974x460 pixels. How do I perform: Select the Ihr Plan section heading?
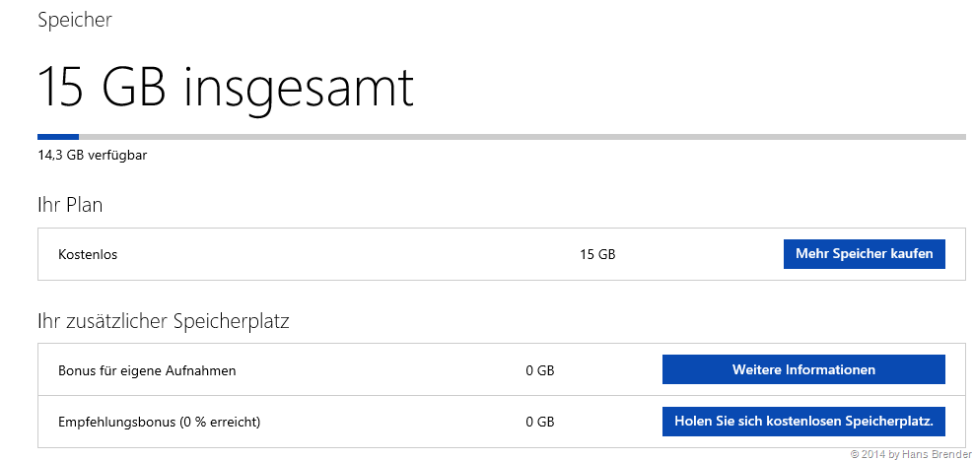(x=70, y=205)
